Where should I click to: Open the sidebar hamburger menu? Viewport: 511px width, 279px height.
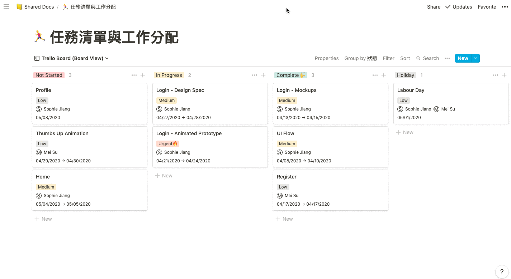pyautogui.click(x=6, y=7)
